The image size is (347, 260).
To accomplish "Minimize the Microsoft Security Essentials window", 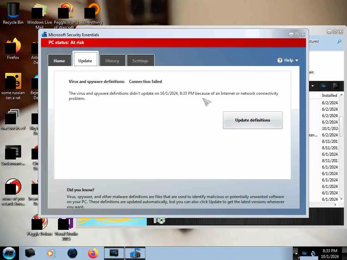I will [x=291, y=35].
